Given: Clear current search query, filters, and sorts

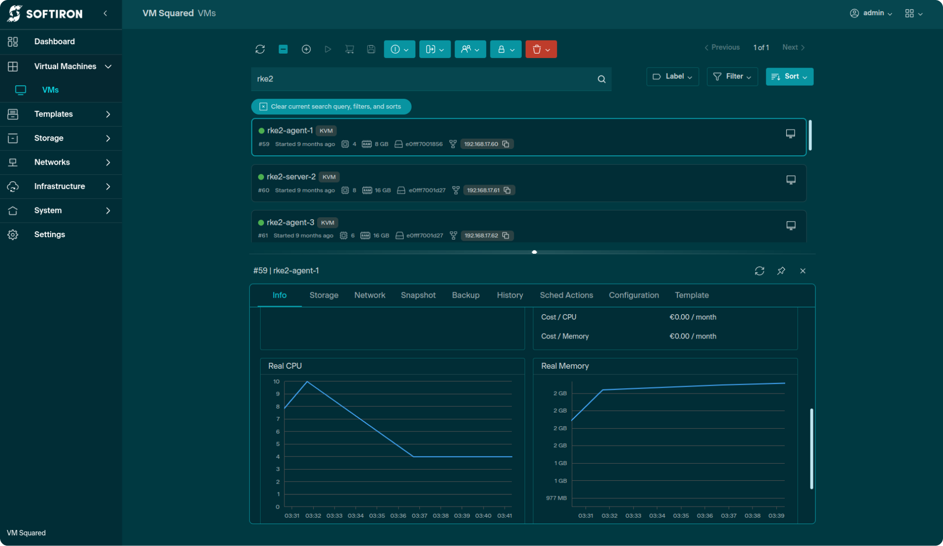Looking at the screenshot, I should coord(331,107).
